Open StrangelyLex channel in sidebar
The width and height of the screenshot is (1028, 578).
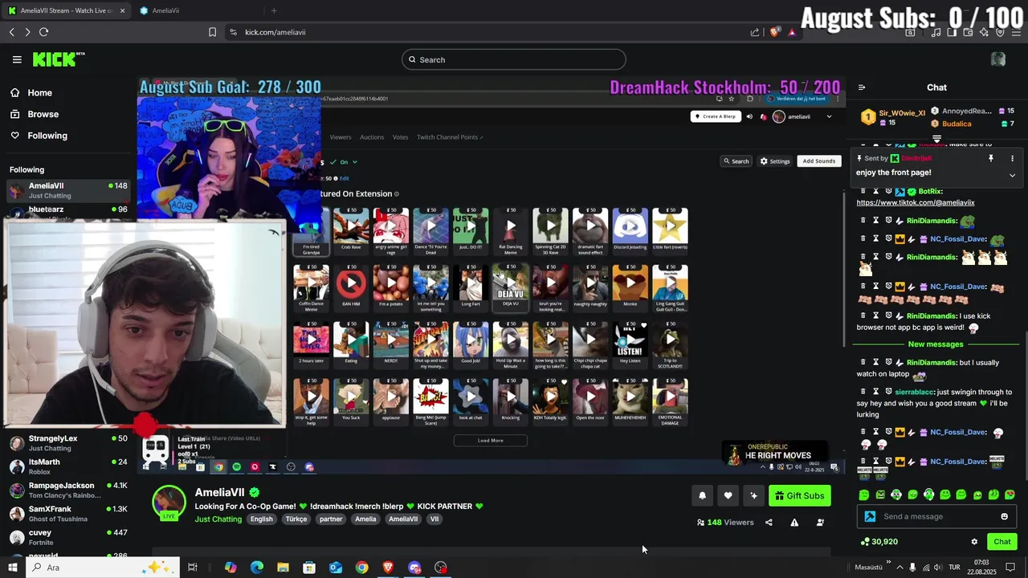[x=67, y=443]
